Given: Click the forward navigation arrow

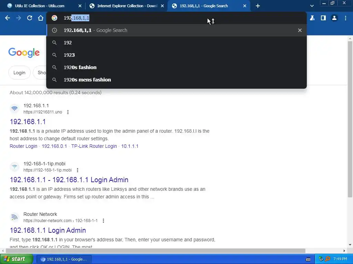Looking at the screenshot, I should coord(19,18).
